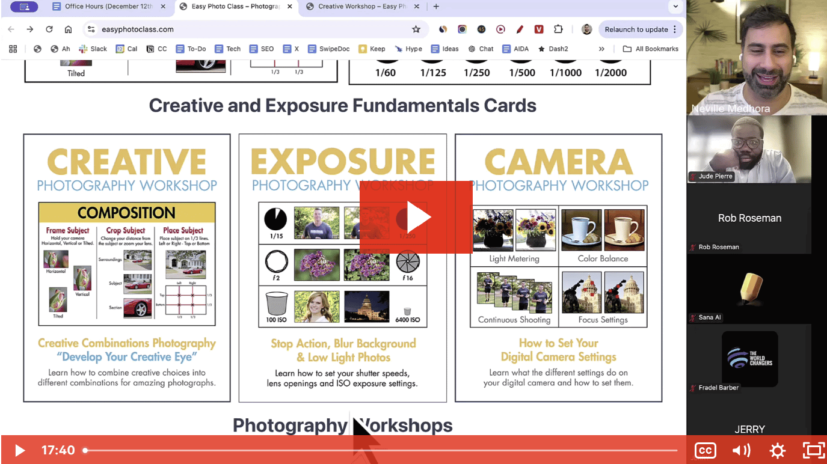
Task: Open the AIDA bookmark
Action: (515, 49)
